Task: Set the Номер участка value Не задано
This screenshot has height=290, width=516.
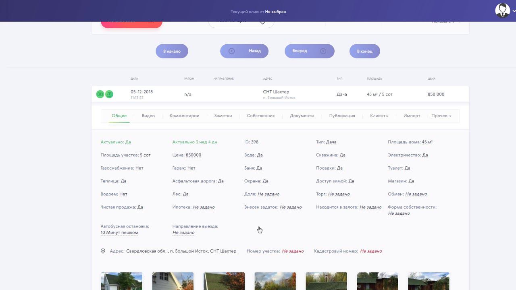Action: [293, 251]
